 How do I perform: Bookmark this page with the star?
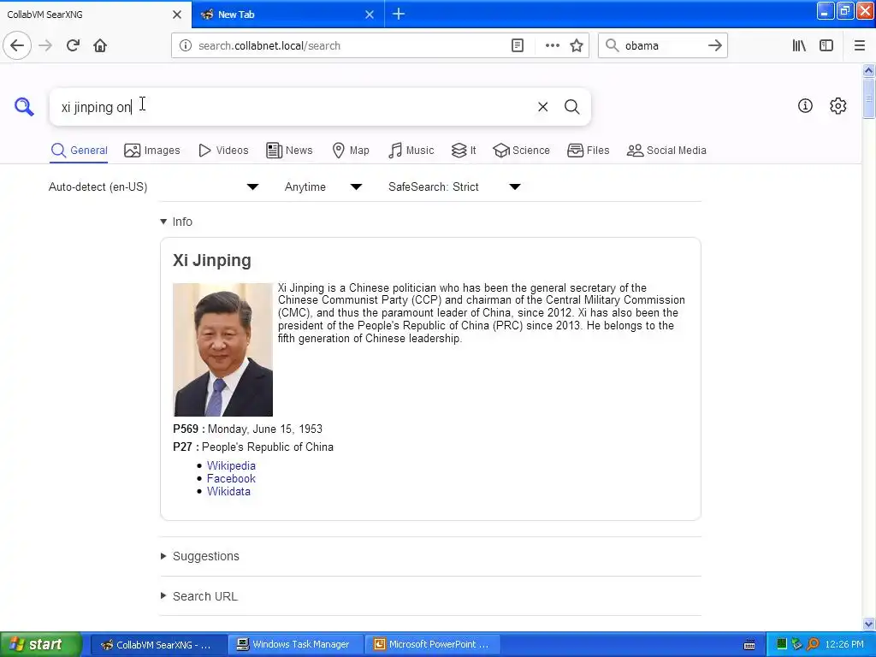[577, 45]
